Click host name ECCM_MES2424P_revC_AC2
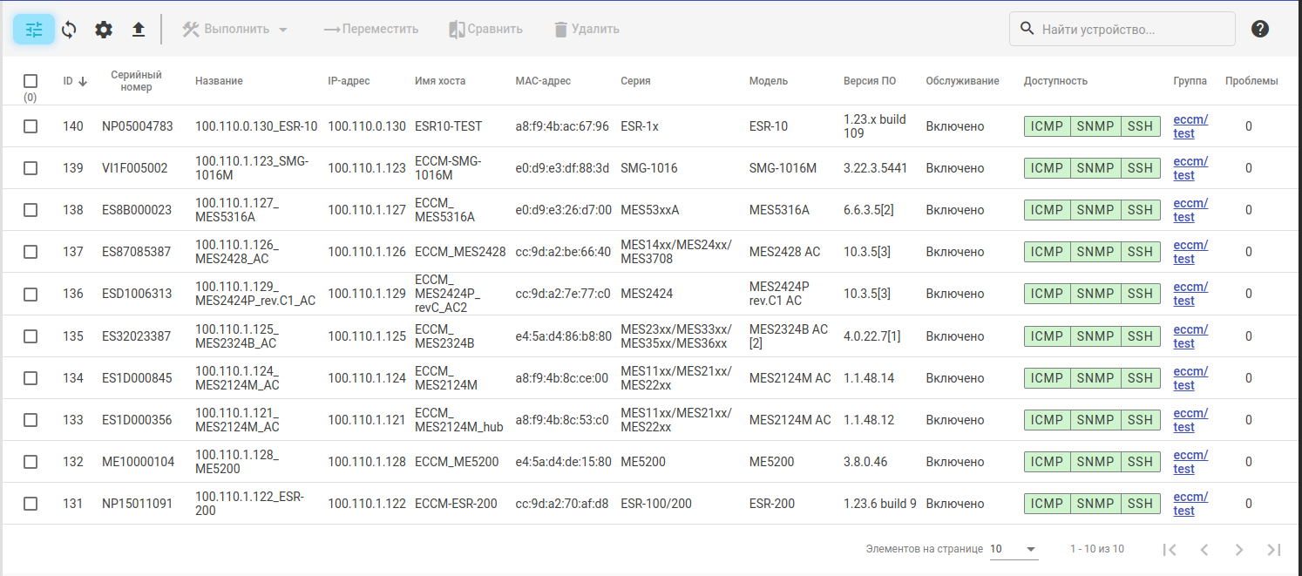This screenshot has height=576, width=1302. (447, 294)
